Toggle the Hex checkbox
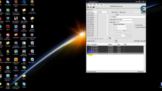 click(112, 17)
